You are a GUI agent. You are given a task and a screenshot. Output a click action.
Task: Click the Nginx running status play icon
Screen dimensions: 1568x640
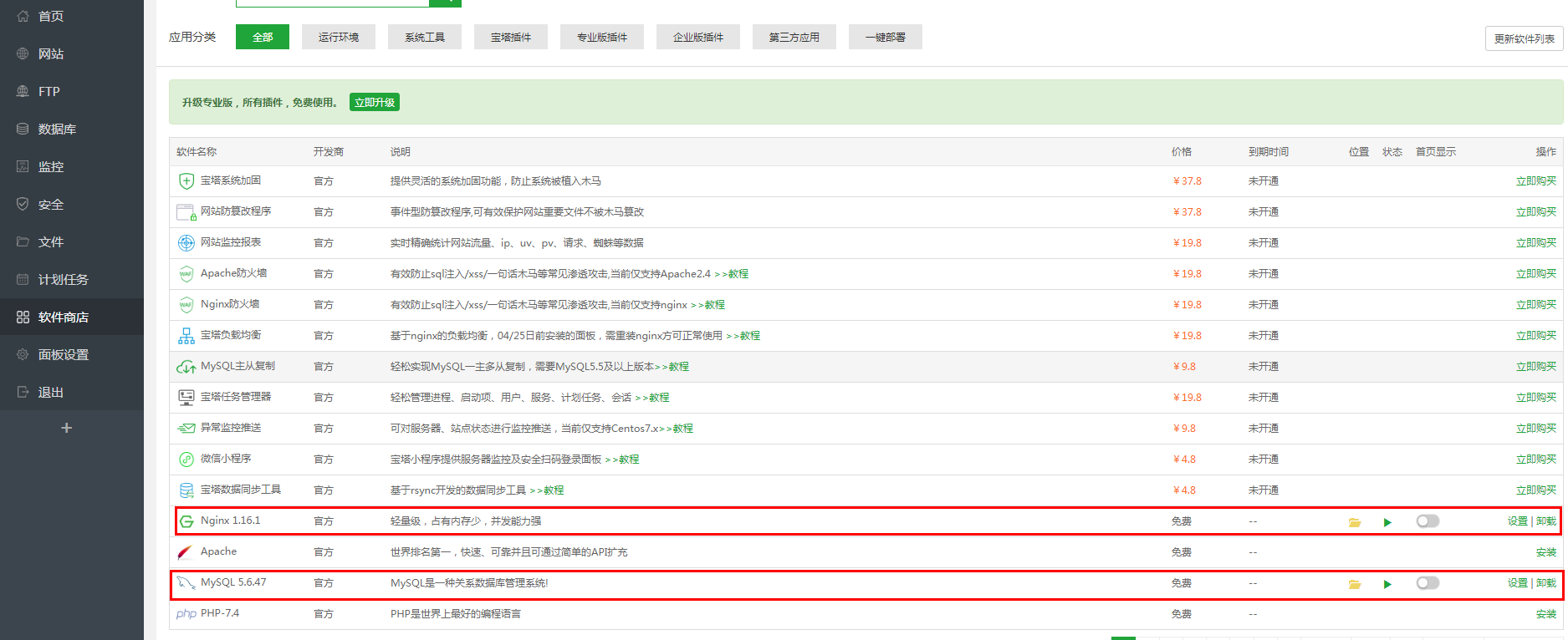(x=1387, y=522)
